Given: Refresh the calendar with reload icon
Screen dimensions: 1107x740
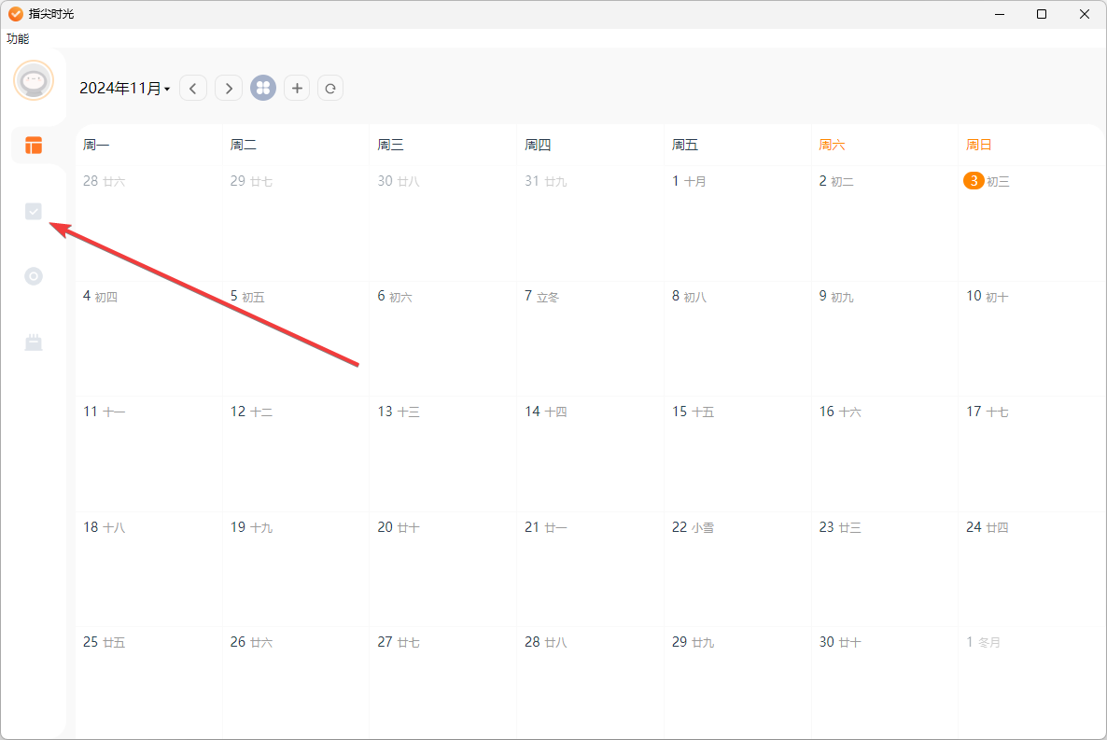Looking at the screenshot, I should [330, 89].
